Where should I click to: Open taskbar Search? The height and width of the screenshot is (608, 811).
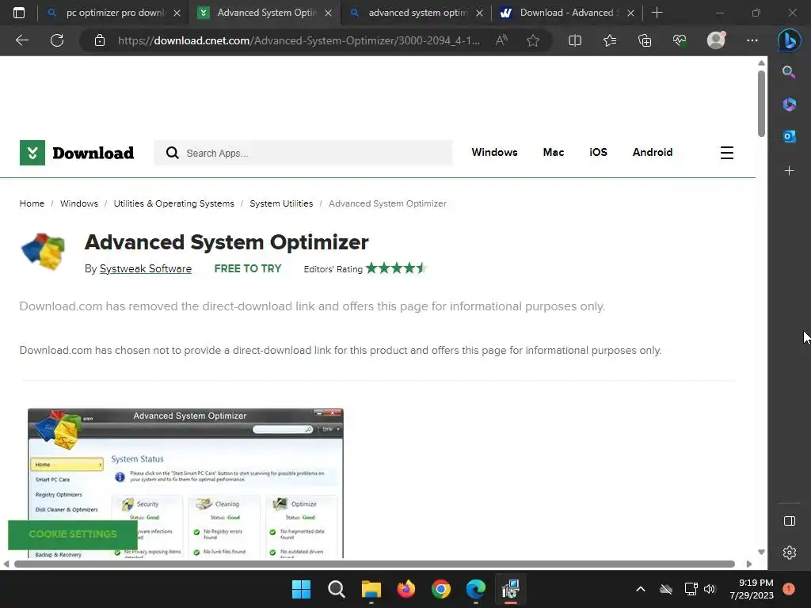tap(336, 589)
